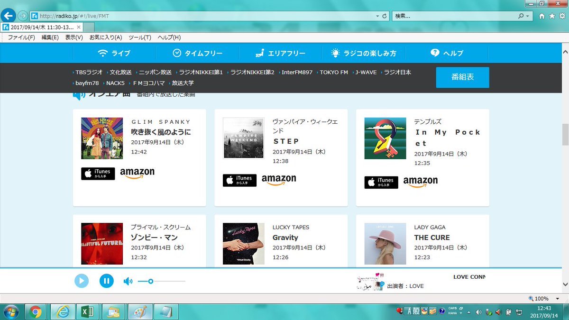569x320 pixels.
Task: Adjust the player volume slider handle
Action: click(151, 281)
